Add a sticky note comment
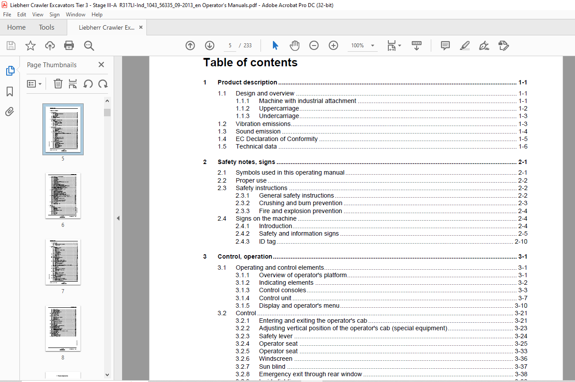Screen dimensions: 575x382 coord(445,46)
